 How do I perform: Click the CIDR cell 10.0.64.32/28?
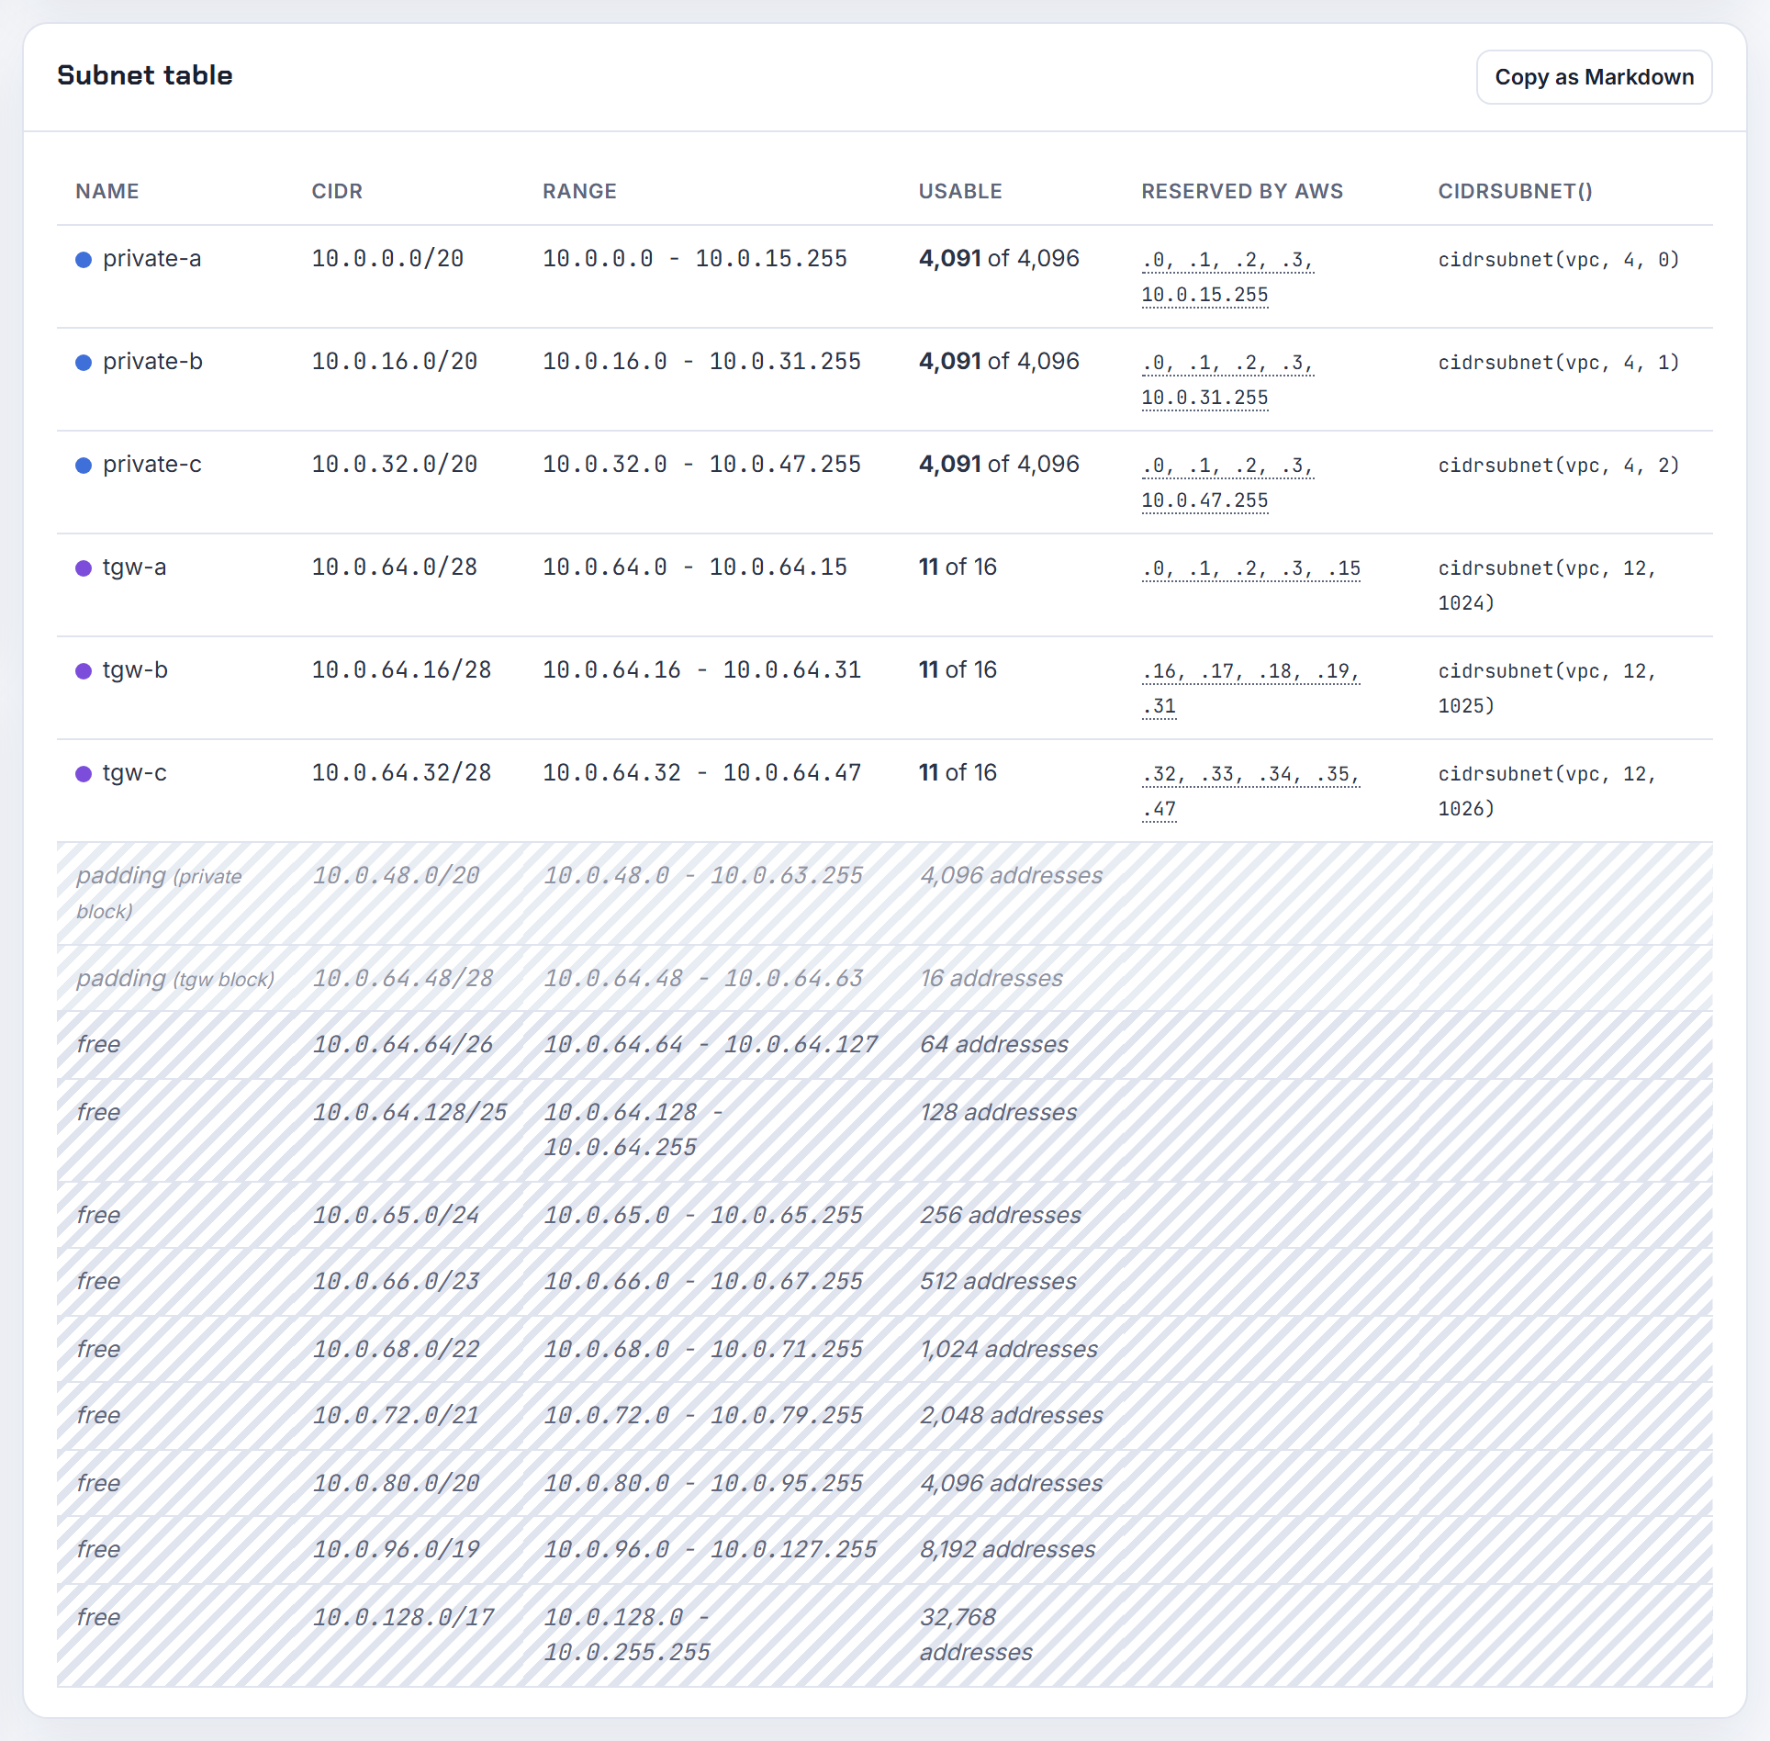(401, 773)
